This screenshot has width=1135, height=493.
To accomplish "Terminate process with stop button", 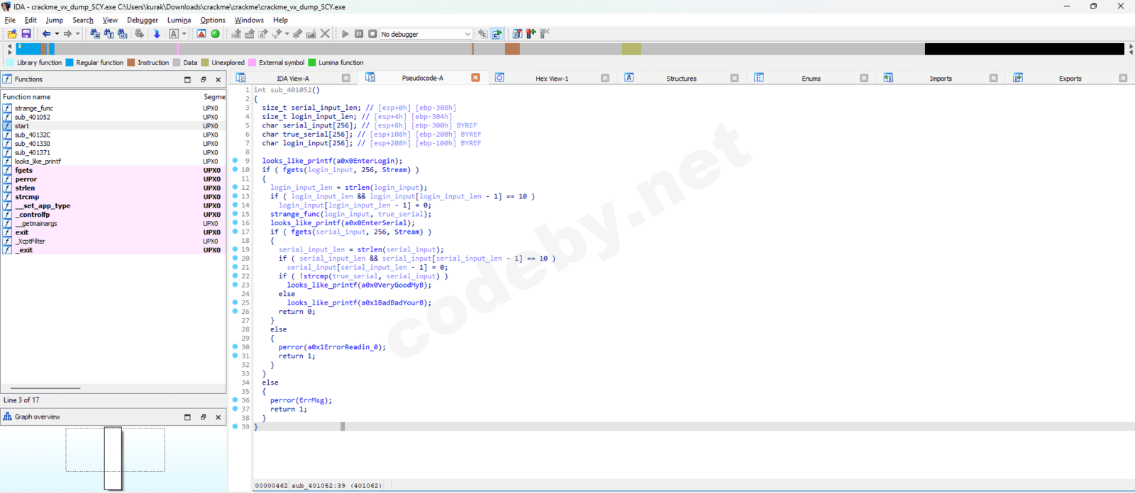I will pyautogui.click(x=372, y=34).
